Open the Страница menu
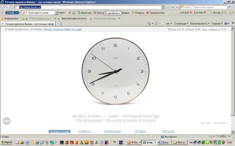Image resolution: width=235 pixels, height=146 pixels. [181, 23]
